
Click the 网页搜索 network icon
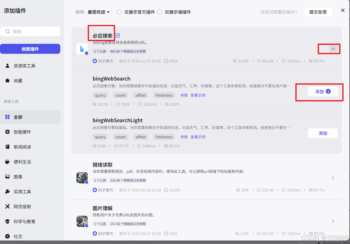pyautogui.click(x=7, y=206)
